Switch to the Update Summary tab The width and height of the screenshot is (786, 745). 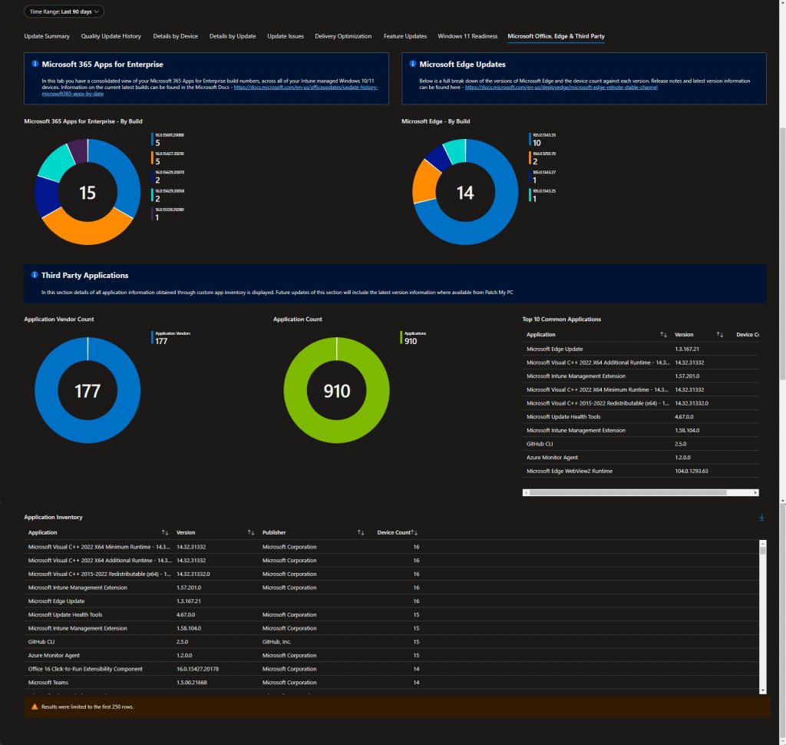click(x=47, y=36)
